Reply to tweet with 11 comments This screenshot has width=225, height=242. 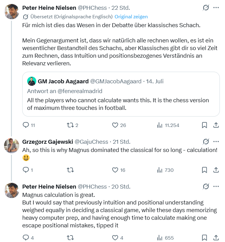[29, 125]
